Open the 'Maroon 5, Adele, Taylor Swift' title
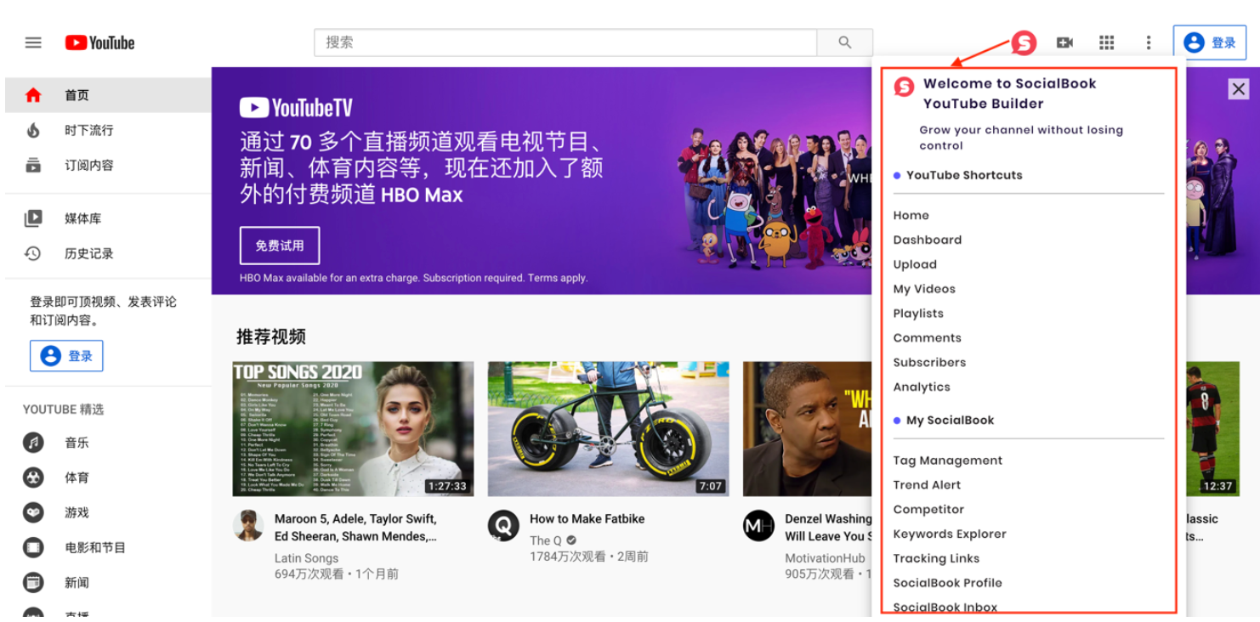Viewport: 1260px width, 622px height. [355, 528]
